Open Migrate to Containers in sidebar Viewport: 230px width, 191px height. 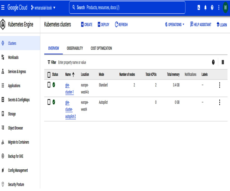pos(20,142)
